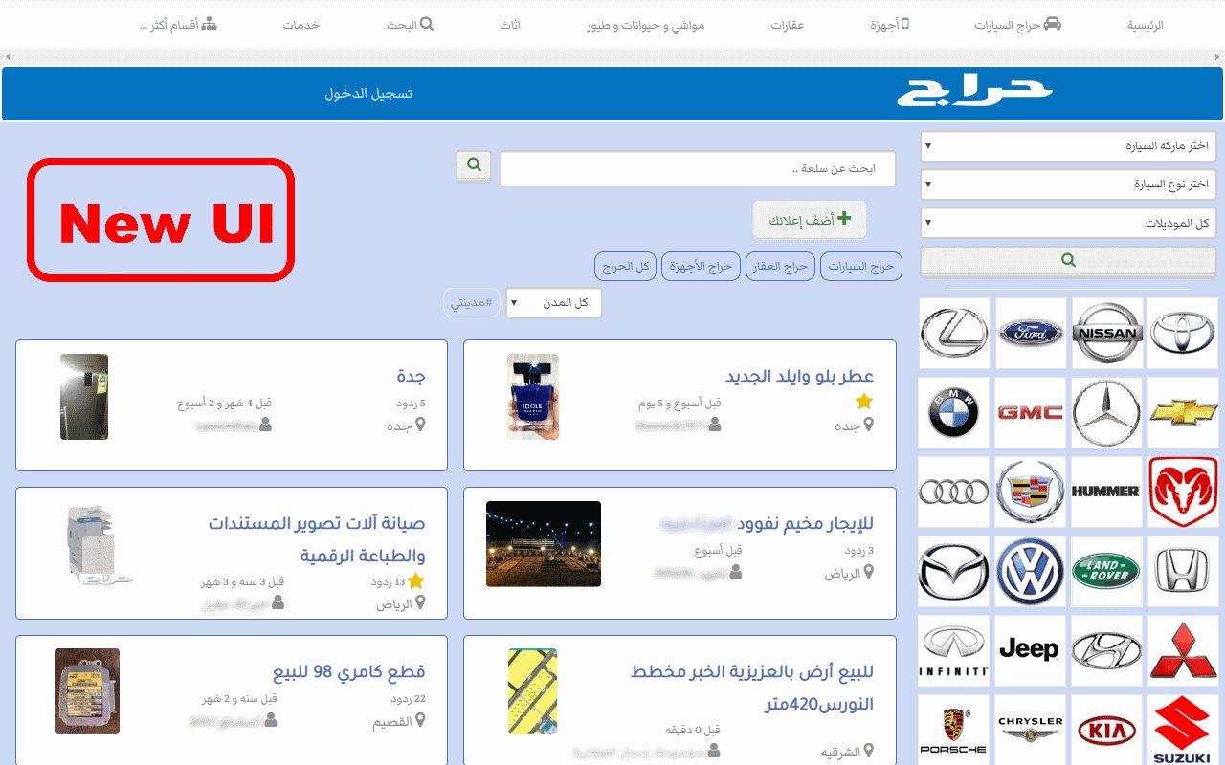Open the كل المدن city selector
The height and width of the screenshot is (765, 1225).
pos(553,302)
